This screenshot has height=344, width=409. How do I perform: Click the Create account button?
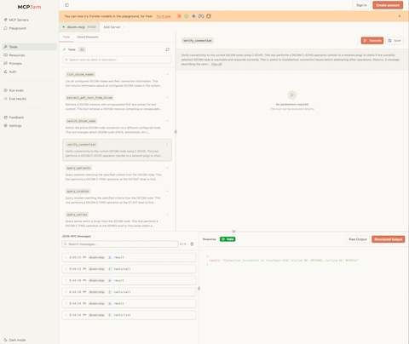(388, 5)
